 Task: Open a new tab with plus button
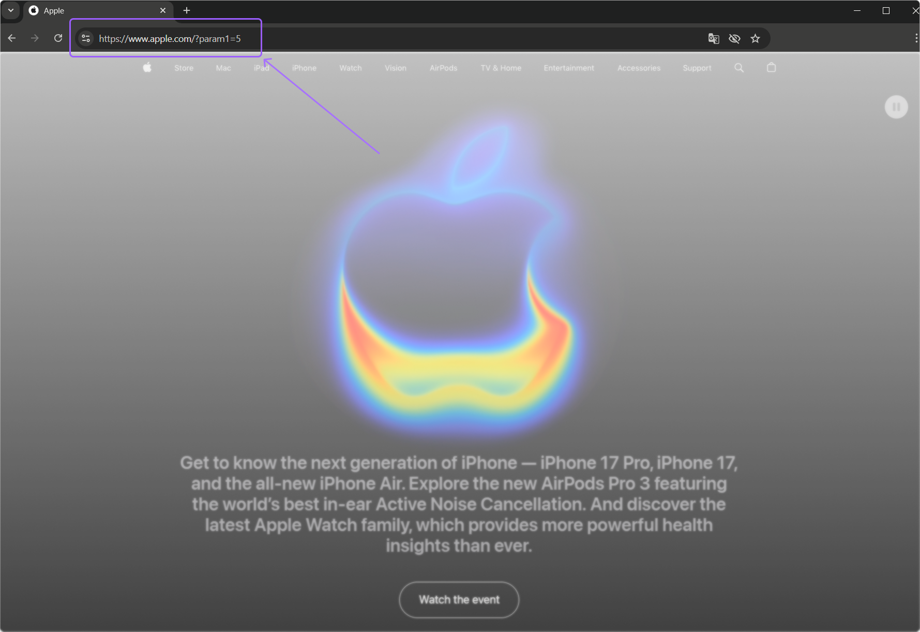[x=187, y=10]
